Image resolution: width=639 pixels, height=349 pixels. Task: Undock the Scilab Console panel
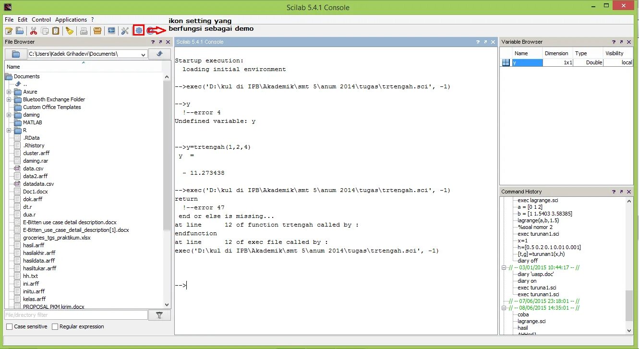pyautogui.click(x=485, y=42)
